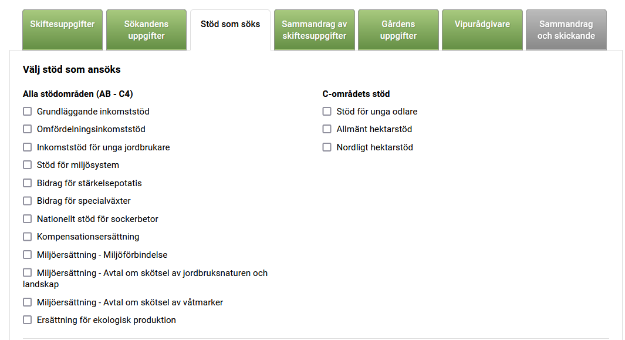Tick Ersättning för ekologisk produktion
Viewport: 625px width, 340px height.
point(28,320)
